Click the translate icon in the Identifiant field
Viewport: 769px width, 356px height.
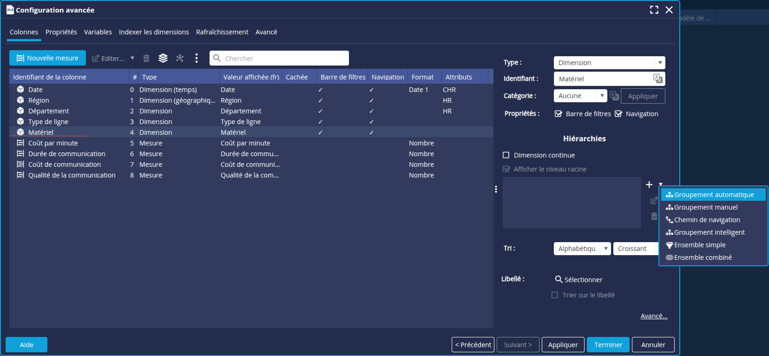[x=657, y=79]
